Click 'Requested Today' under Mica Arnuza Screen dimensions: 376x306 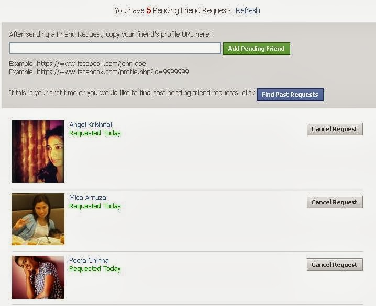[95, 206]
